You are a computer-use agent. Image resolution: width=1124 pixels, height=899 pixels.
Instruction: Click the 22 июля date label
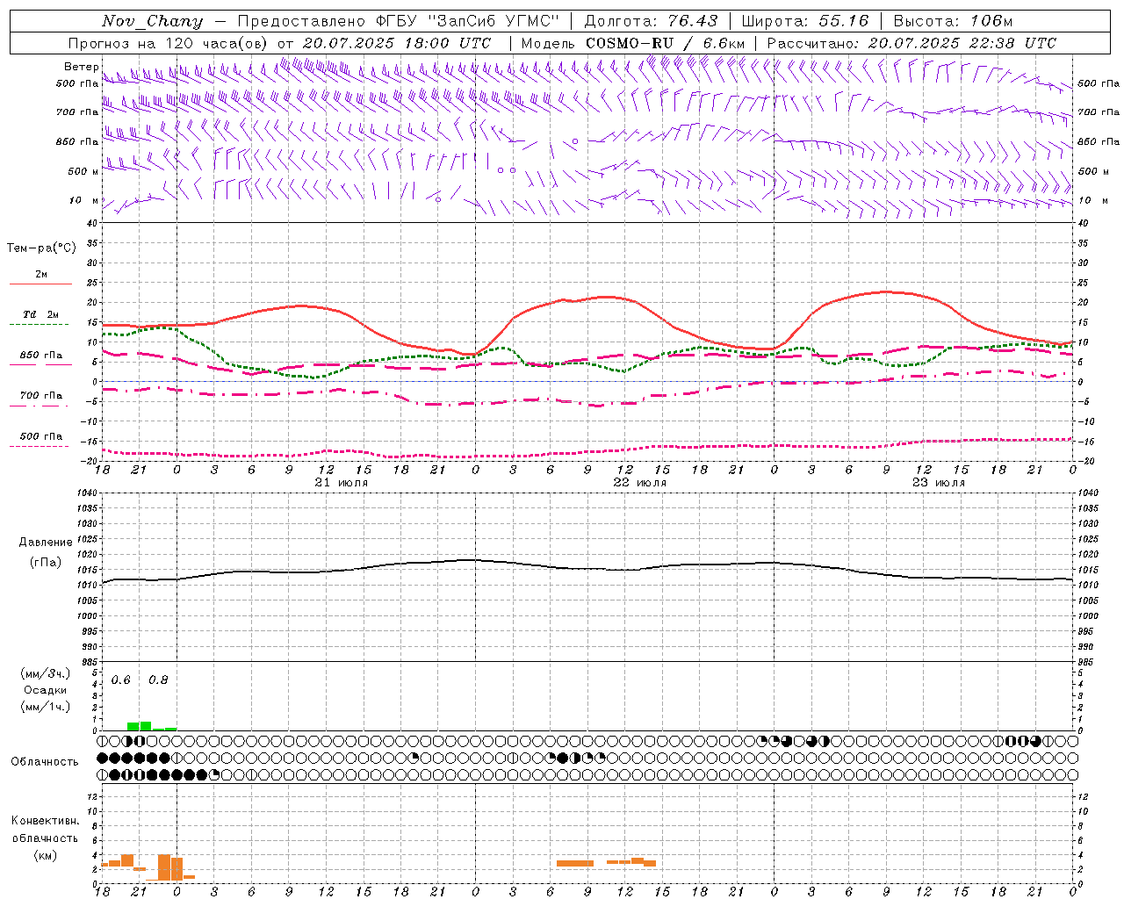pos(640,483)
